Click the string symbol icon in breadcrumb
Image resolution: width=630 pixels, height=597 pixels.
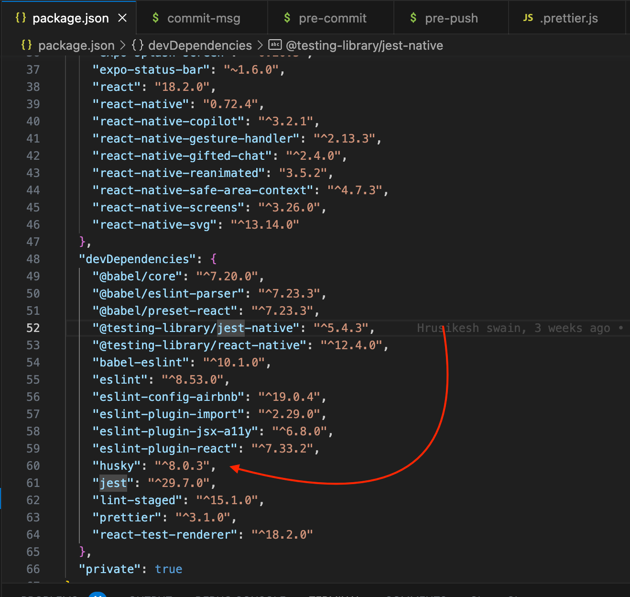(275, 45)
